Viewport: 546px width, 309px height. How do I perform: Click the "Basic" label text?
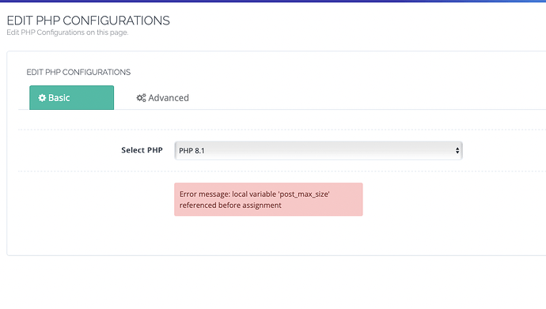click(59, 98)
